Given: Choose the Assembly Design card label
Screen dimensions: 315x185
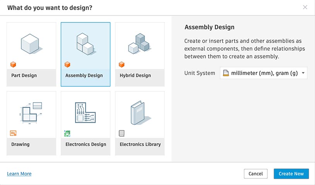Looking at the screenshot, I should (x=84, y=75).
